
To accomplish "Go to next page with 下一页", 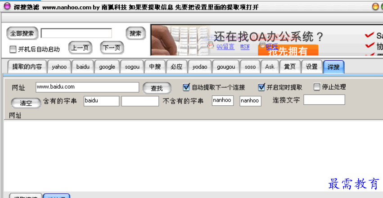I will pos(112,48).
